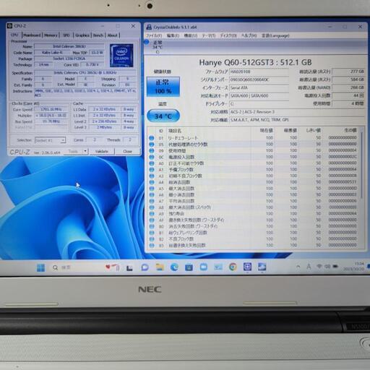This screenshot has width=370, height=370.
Task: Open the Windows Start menu
Action: click(40, 267)
